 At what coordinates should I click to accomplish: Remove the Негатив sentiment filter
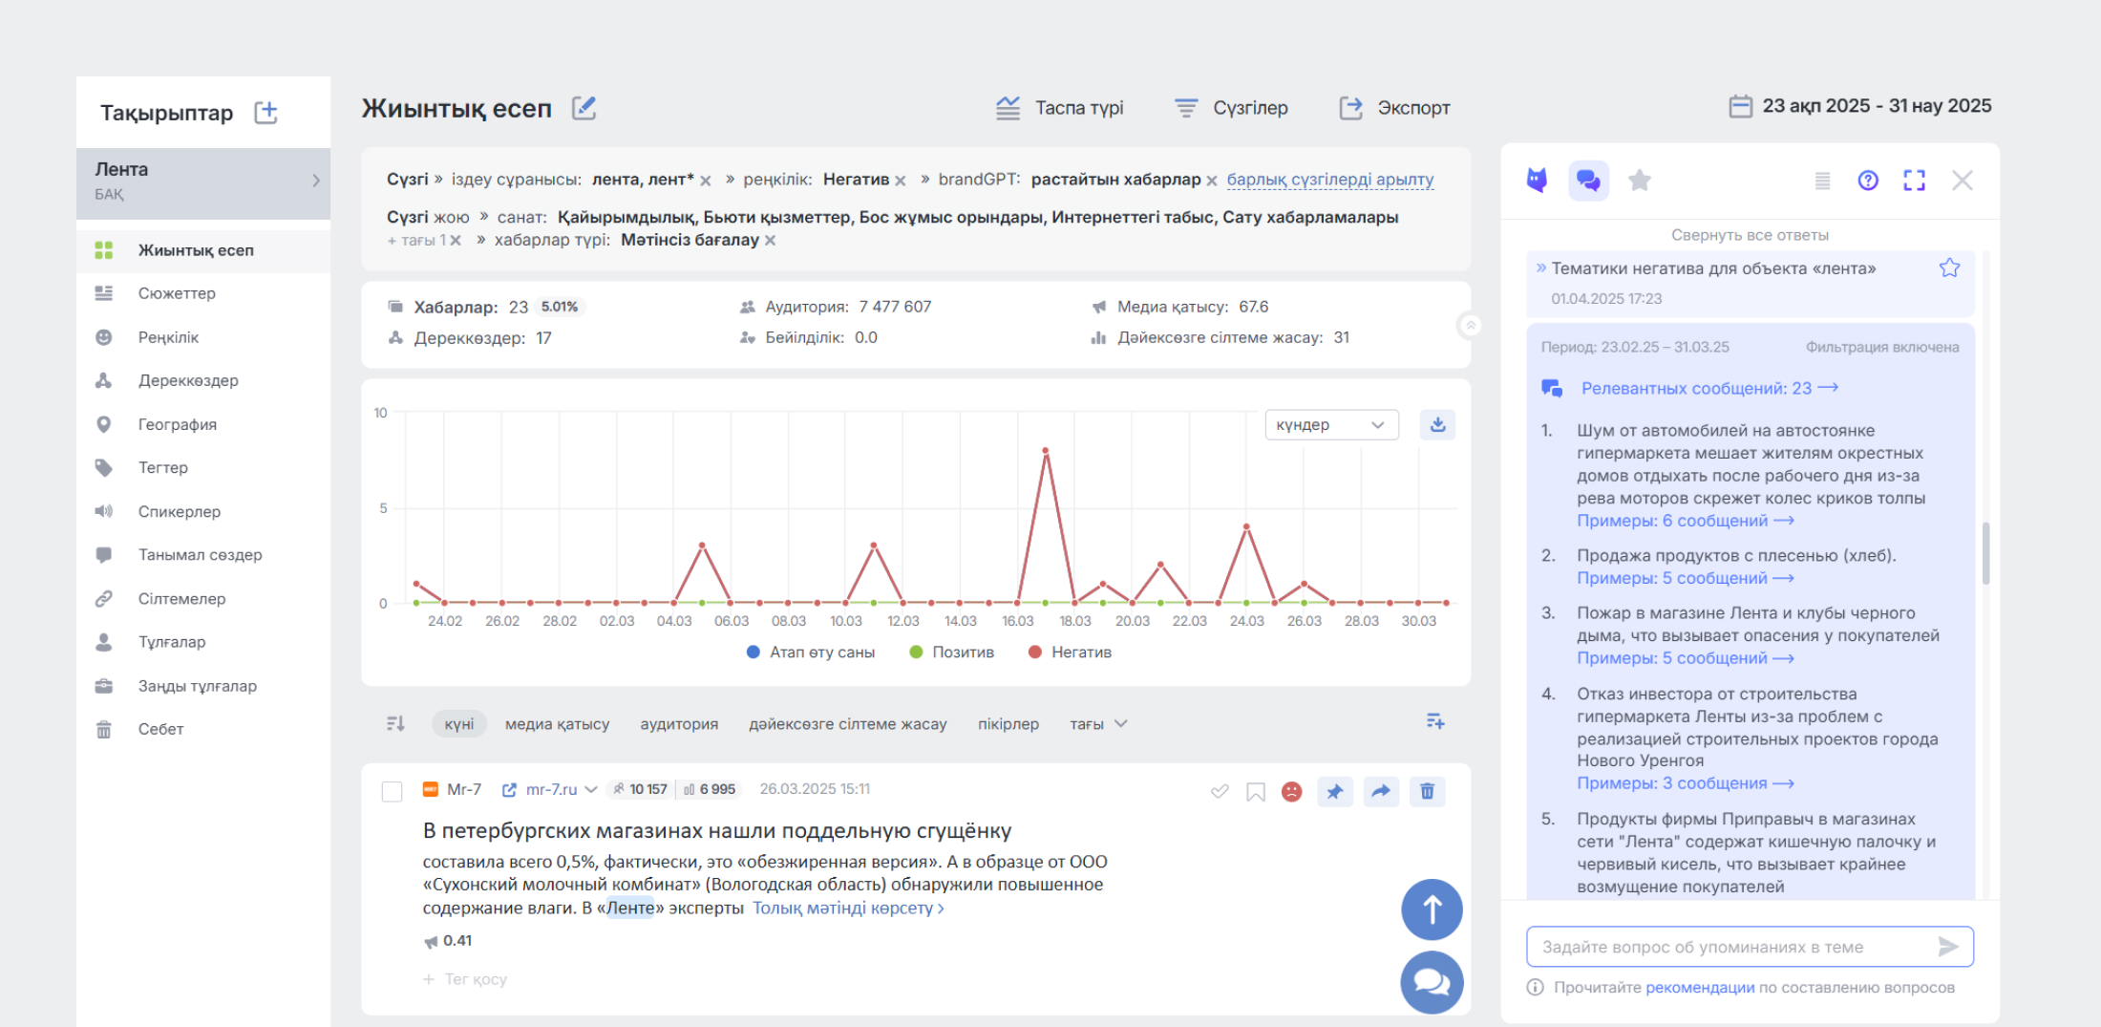[x=901, y=181]
